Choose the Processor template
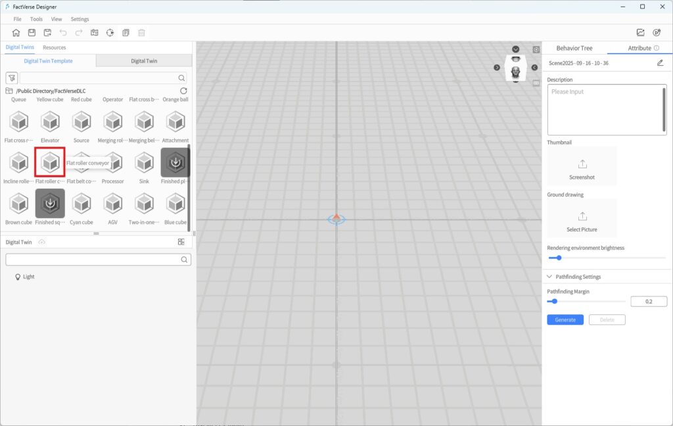This screenshot has height=426, width=673. point(112,164)
